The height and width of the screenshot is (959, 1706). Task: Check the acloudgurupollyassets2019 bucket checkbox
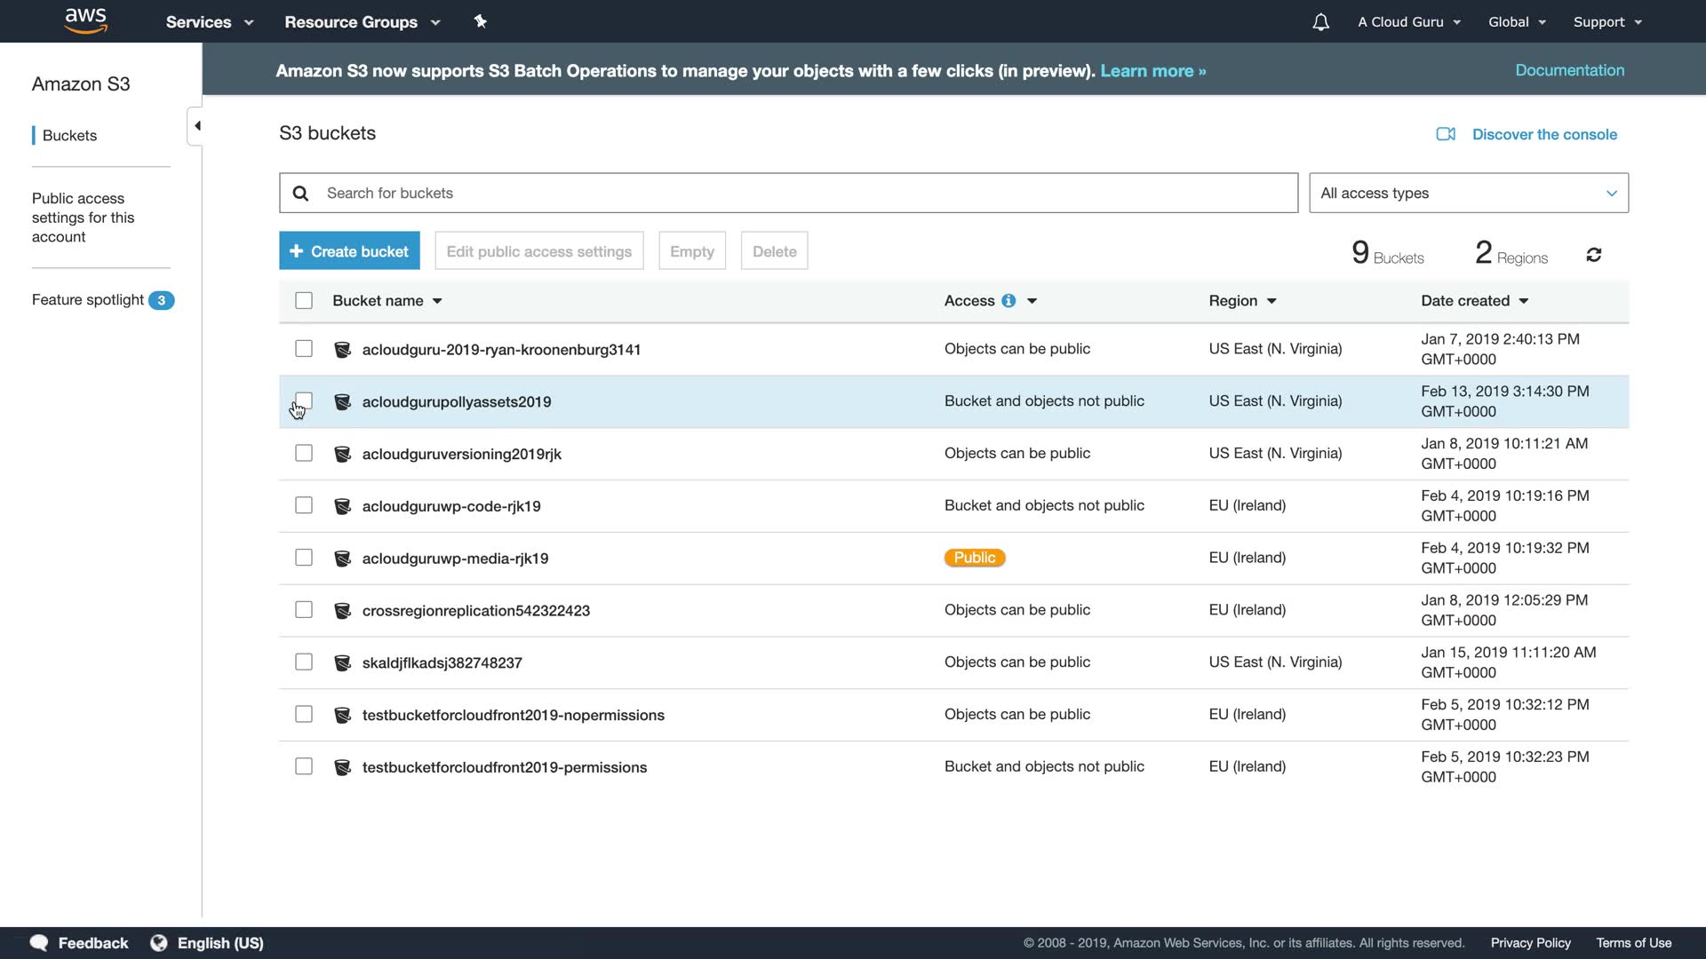[x=304, y=401]
